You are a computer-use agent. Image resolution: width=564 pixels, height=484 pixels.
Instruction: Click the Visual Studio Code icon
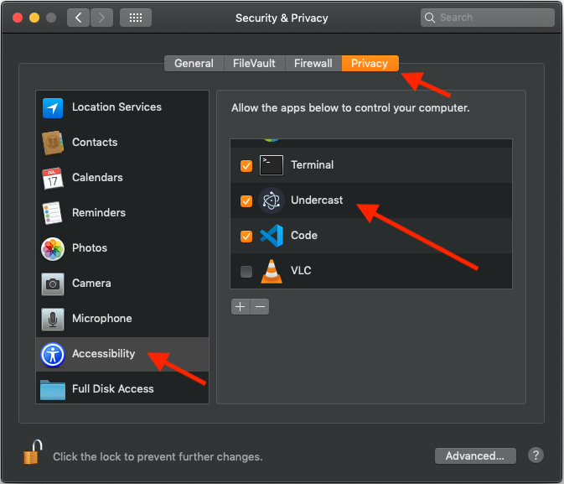click(x=272, y=236)
